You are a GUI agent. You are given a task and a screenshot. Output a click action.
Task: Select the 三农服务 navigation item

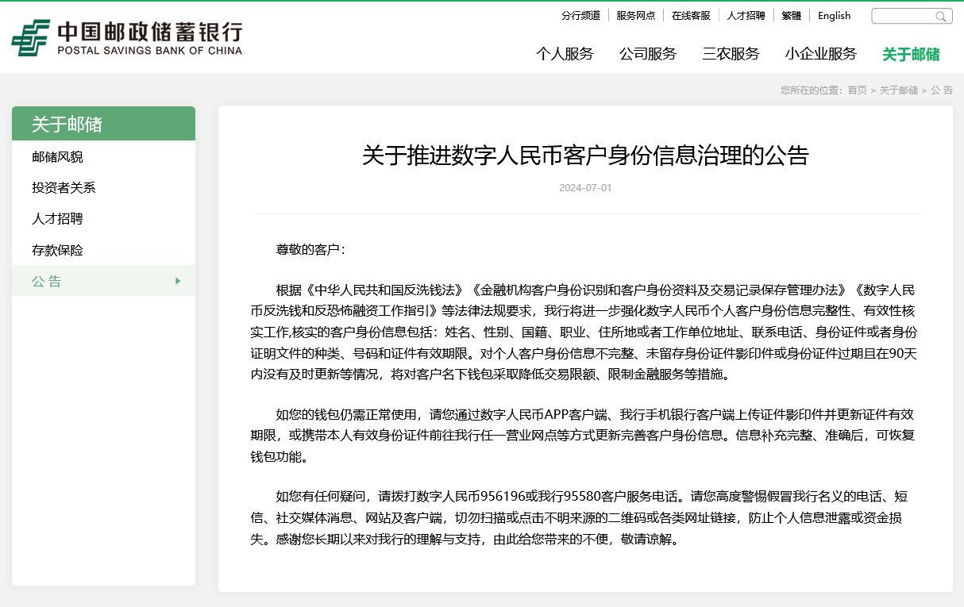pyautogui.click(x=731, y=54)
